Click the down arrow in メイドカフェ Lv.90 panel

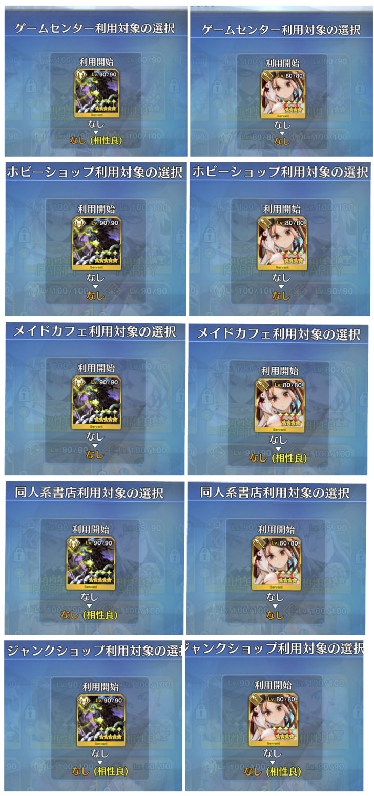pyautogui.click(x=96, y=446)
